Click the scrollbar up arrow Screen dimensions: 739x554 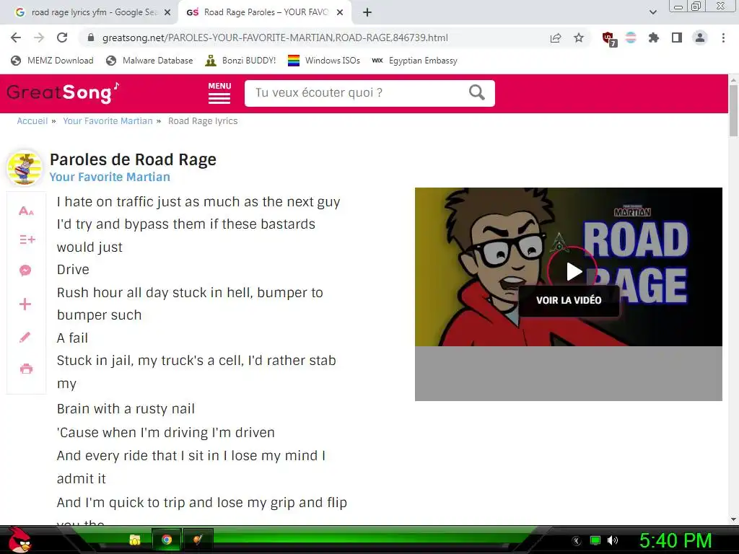pyautogui.click(x=733, y=80)
